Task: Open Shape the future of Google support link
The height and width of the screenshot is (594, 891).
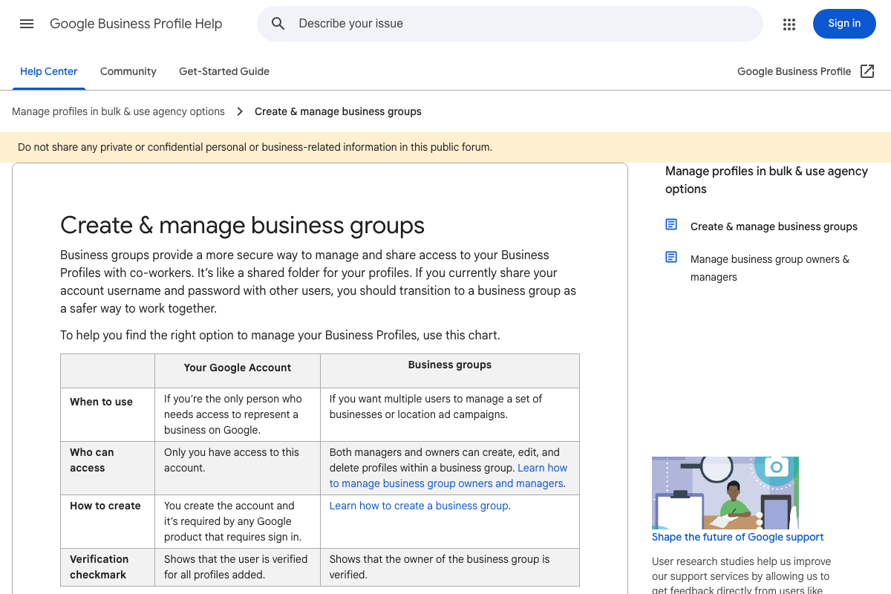Action: click(x=738, y=537)
